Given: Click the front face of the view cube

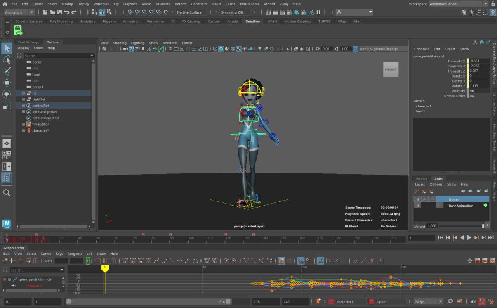Looking at the screenshot, I should 391,69.
